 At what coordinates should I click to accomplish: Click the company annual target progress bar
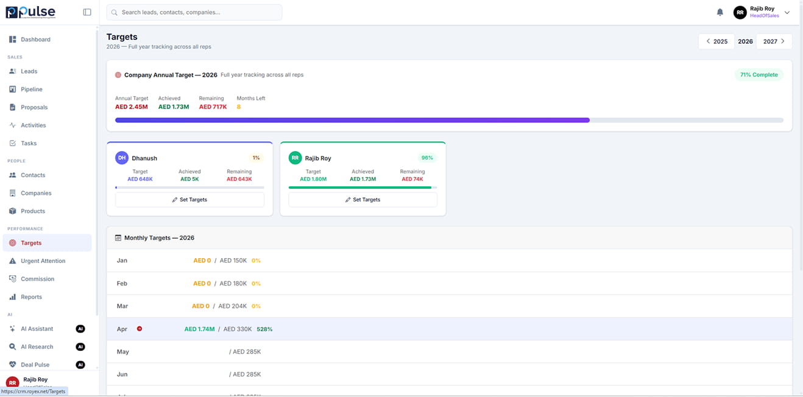(449, 121)
